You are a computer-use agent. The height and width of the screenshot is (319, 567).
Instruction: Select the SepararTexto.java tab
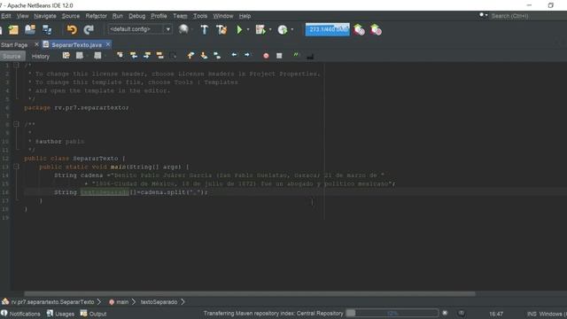tap(76, 45)
